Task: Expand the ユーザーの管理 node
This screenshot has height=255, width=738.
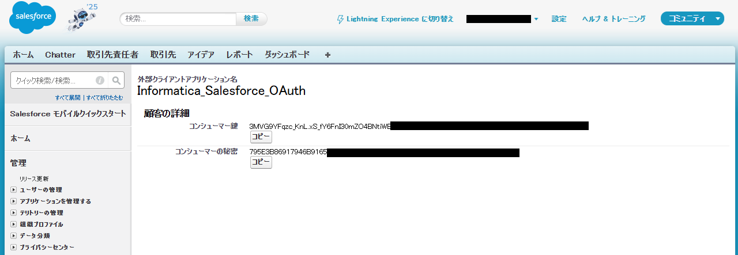Action: (14, 190)
